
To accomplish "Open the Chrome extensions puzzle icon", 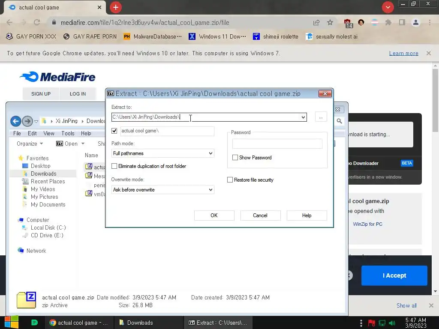I will click(x=388, y=22).
